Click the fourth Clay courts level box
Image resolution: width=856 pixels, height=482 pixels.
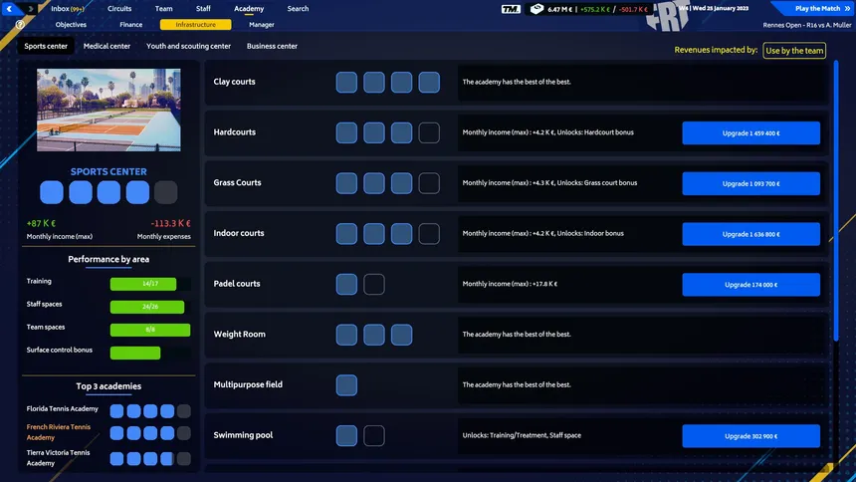click(x=429, y=82)
